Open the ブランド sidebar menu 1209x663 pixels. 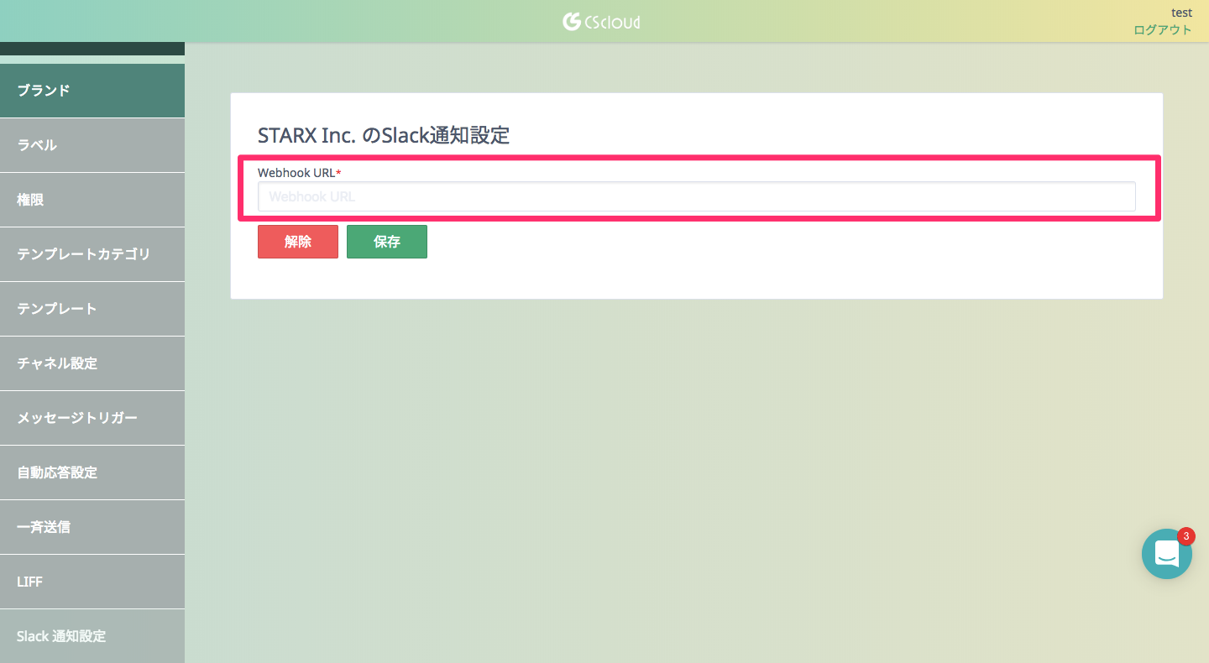[x=92, y=91]
